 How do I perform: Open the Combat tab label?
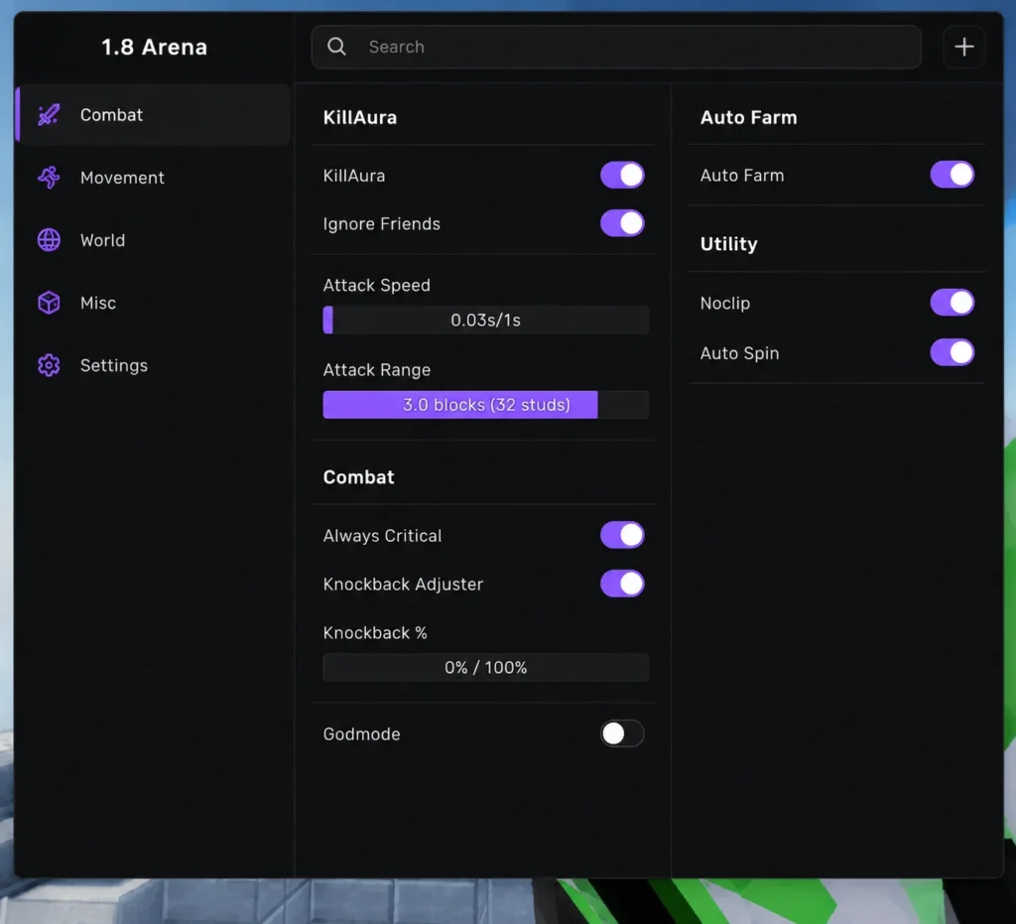point(111,115)
